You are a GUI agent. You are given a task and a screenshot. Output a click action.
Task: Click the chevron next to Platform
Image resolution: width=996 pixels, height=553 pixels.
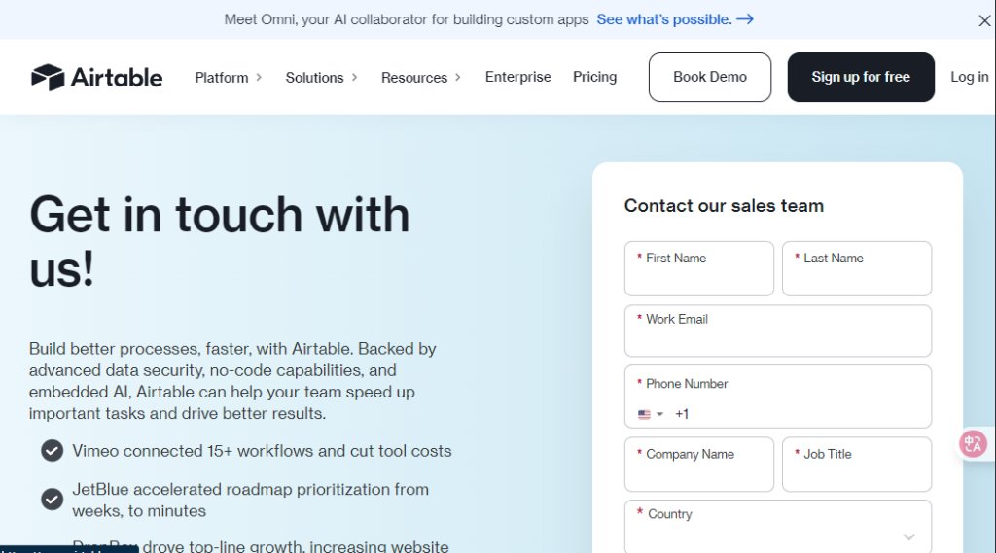coord(259,78)
